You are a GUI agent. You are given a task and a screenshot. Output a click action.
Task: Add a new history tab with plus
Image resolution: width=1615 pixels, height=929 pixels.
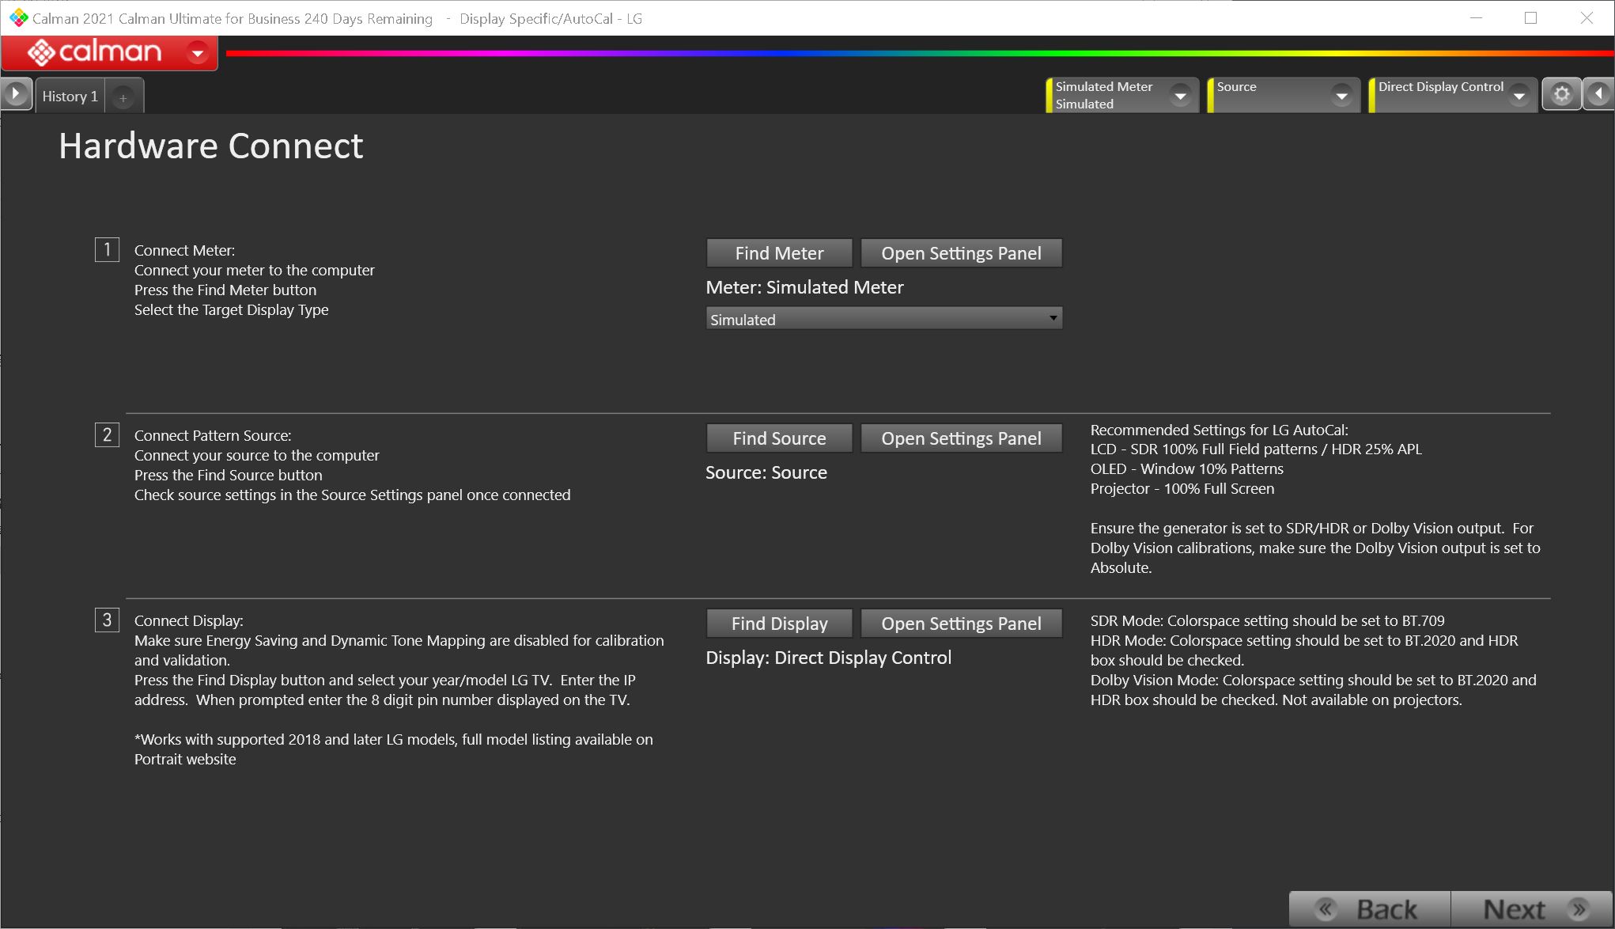123,97
